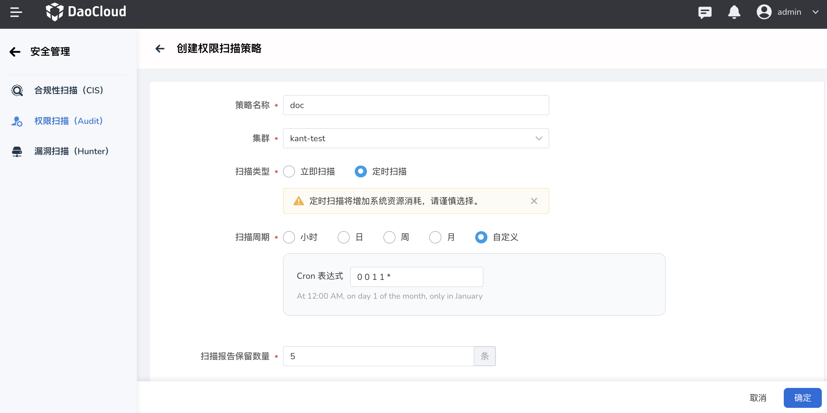The width and height of the screenshot is (827, 413).
Task: Open the 集群 dropdown showing kant-test
Action: (416, 138)
